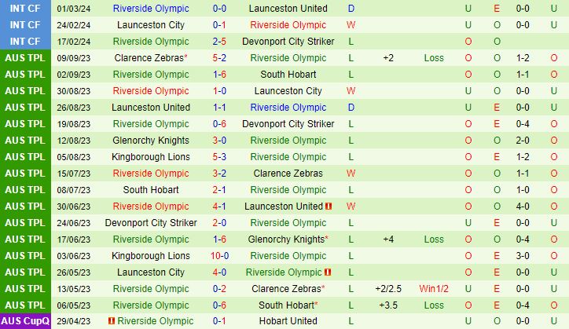Open INT CF label on 01/03/24 row
This screenshot has width=569, height=329.
tap(25, 9)
